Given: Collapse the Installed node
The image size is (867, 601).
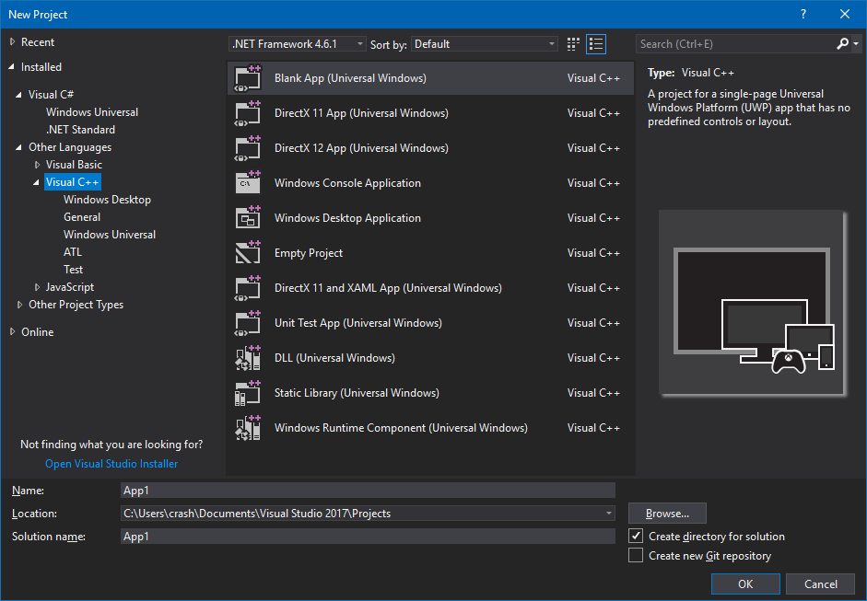Looking at the screenshot, I should [x=12, y=67].
